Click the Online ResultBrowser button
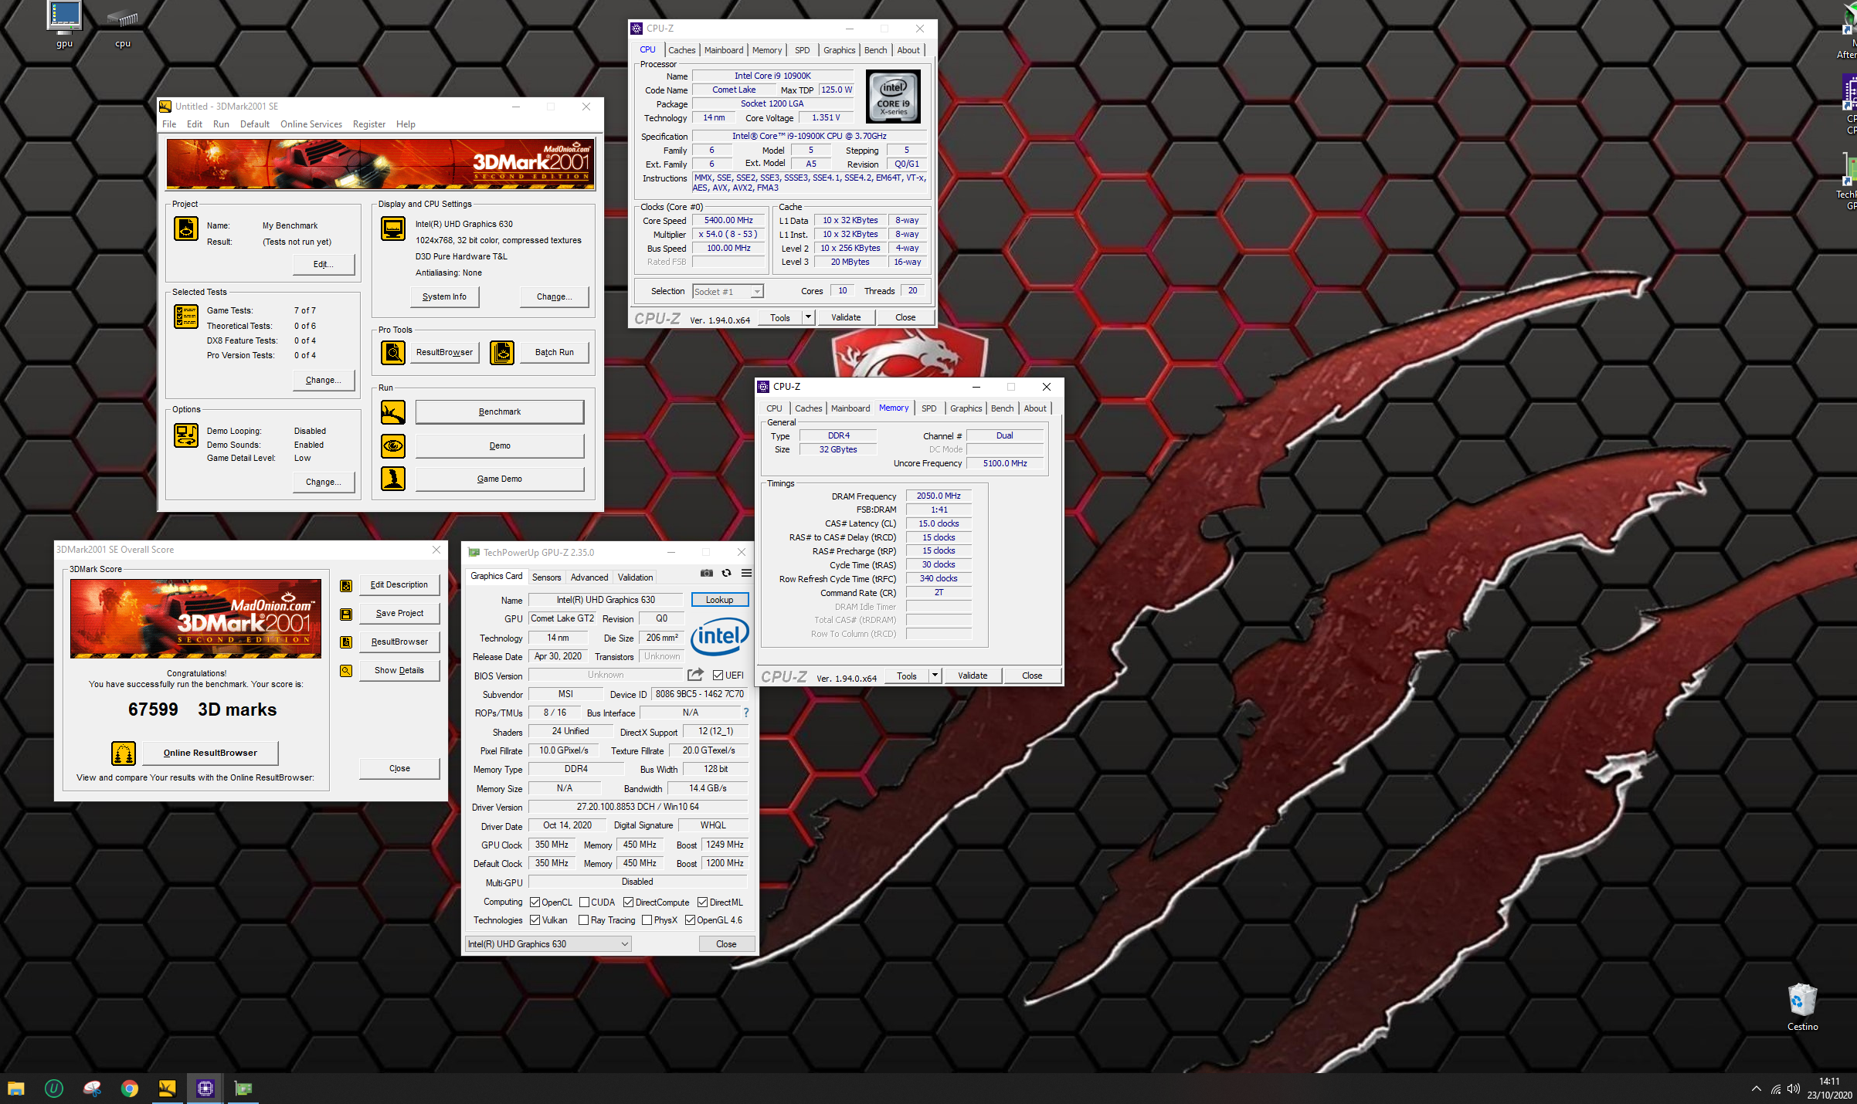Image resolution: width=1857 pixels, height=1104 pixels. tap(210, 753)
